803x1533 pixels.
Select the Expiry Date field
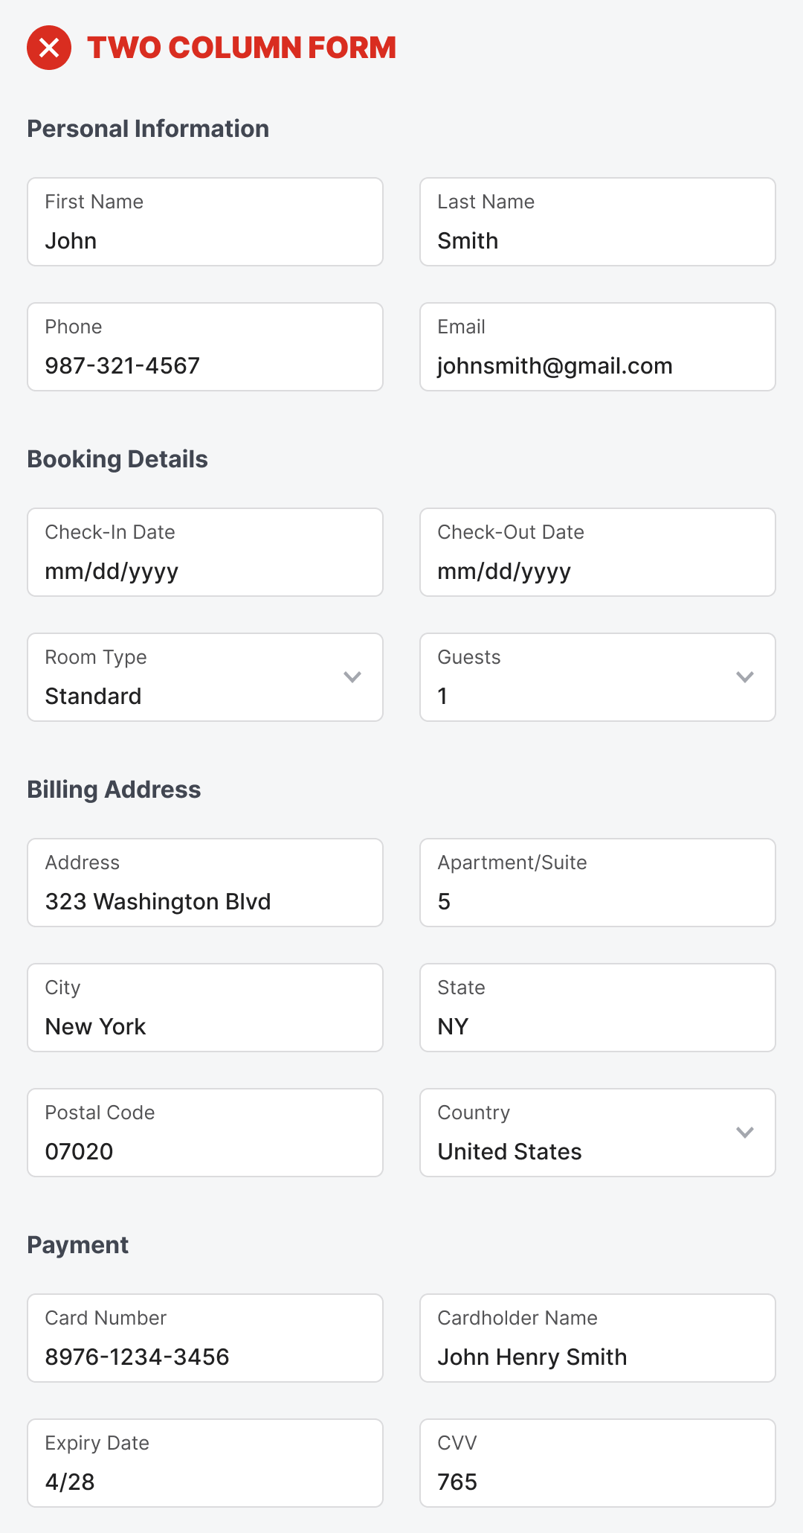pyautogui.click(x=205, y=1463)
